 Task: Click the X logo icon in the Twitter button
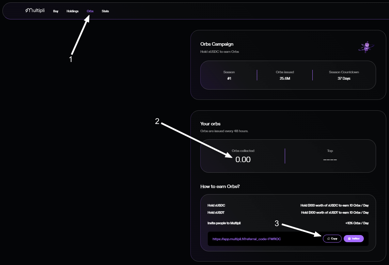click(x=349, y=239)
